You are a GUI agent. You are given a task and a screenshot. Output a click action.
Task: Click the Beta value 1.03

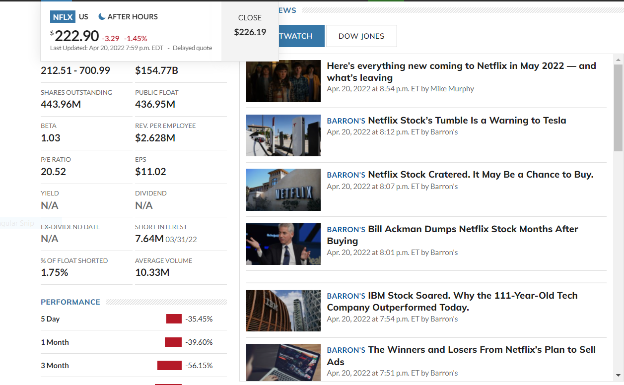click(x=51, y=138)
